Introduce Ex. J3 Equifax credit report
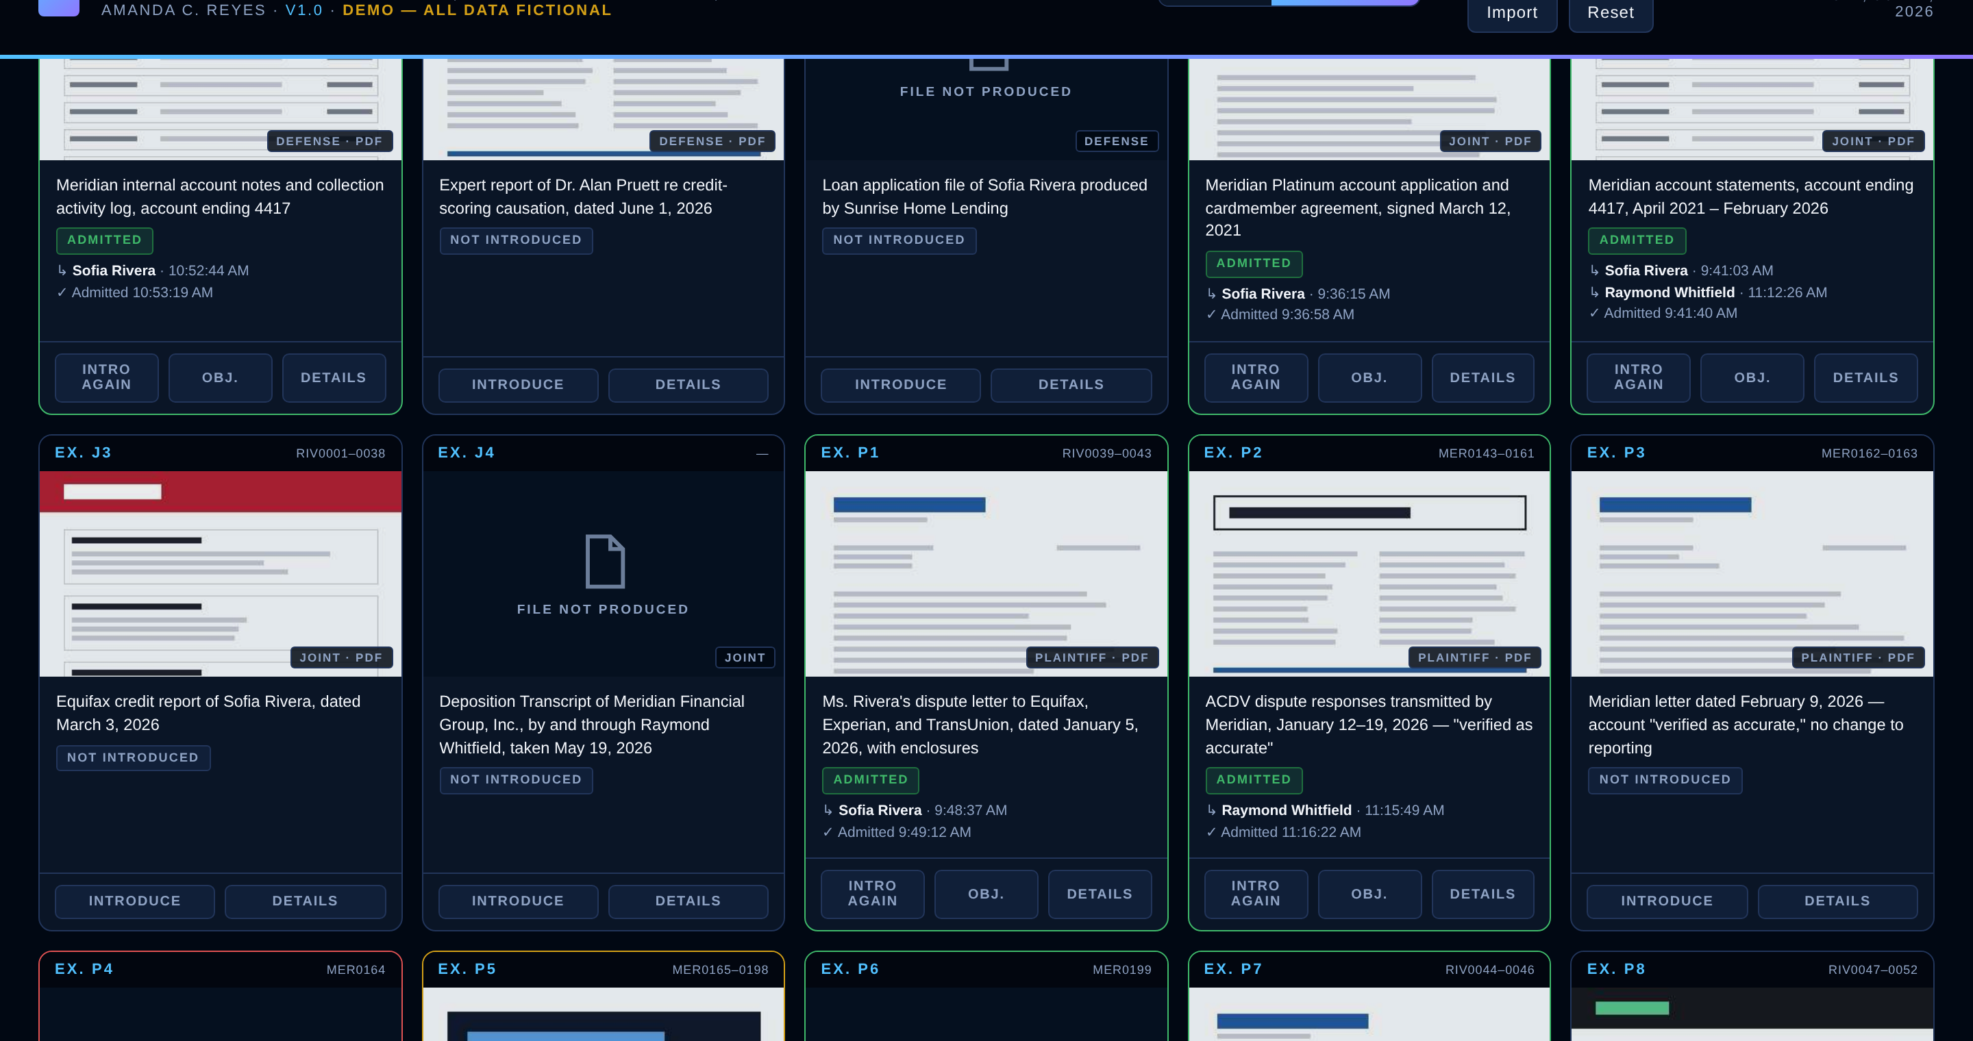The width and height of the screenshot is (1973, 1041). click(135, 901)
